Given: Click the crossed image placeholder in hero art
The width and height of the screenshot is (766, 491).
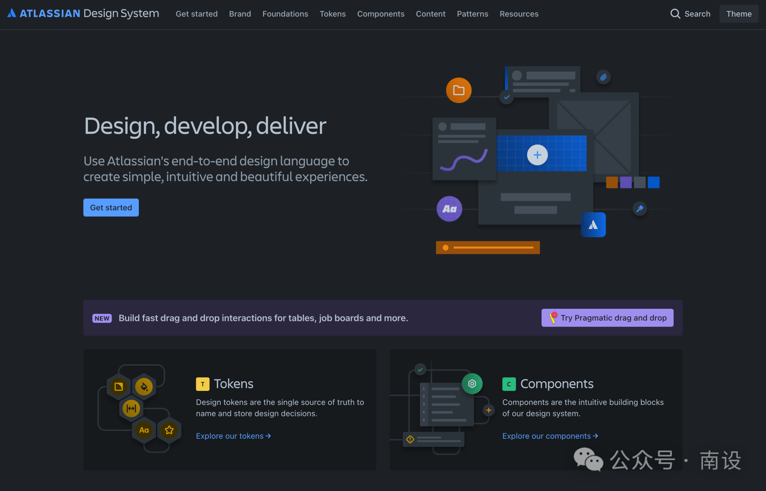Looking at the screenshot, I should (594, 137).
